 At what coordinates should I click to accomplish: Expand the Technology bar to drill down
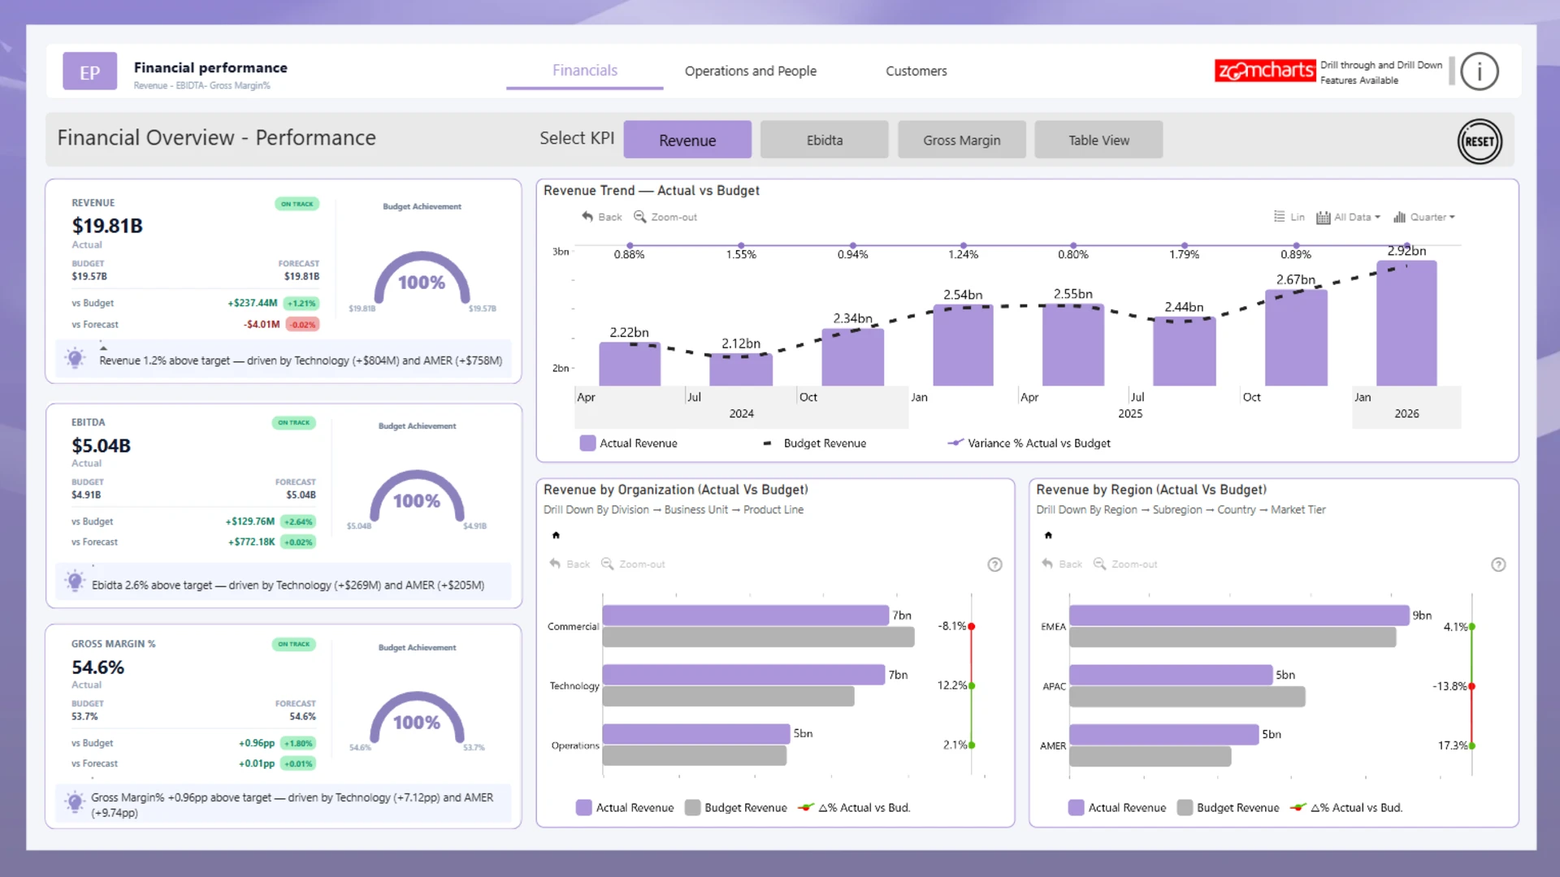[x=743, y=675]
